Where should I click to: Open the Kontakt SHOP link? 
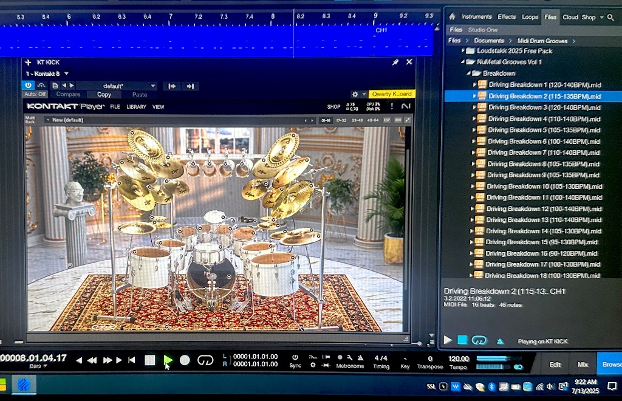coord(333,107)
